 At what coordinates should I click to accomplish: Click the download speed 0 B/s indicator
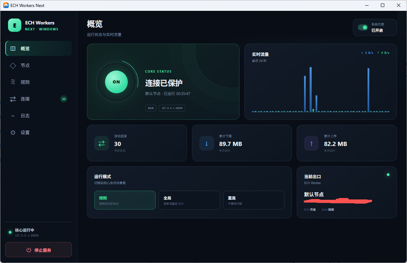coord(367,53)
